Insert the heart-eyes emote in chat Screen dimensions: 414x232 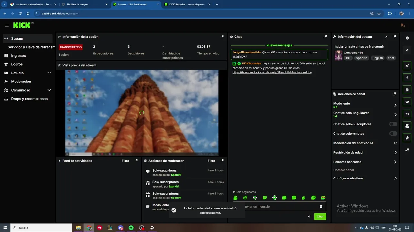click(323, 198)
